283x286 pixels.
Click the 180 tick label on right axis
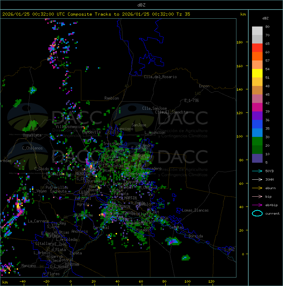tap(239, 42)
